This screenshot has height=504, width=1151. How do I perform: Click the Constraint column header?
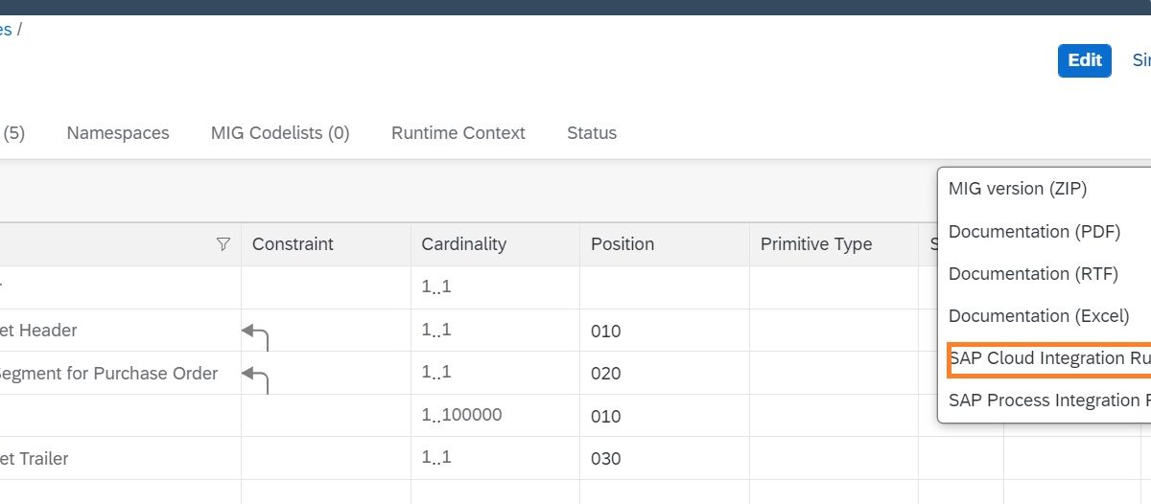293,244
